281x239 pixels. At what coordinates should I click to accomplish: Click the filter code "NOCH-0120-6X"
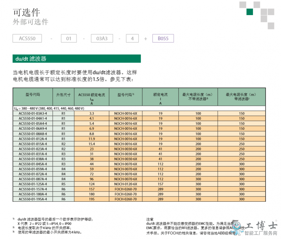pyautogui.click(x=126, y=184)
